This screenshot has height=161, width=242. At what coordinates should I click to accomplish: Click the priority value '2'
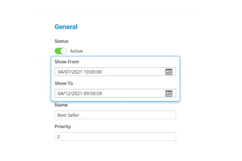58,136
